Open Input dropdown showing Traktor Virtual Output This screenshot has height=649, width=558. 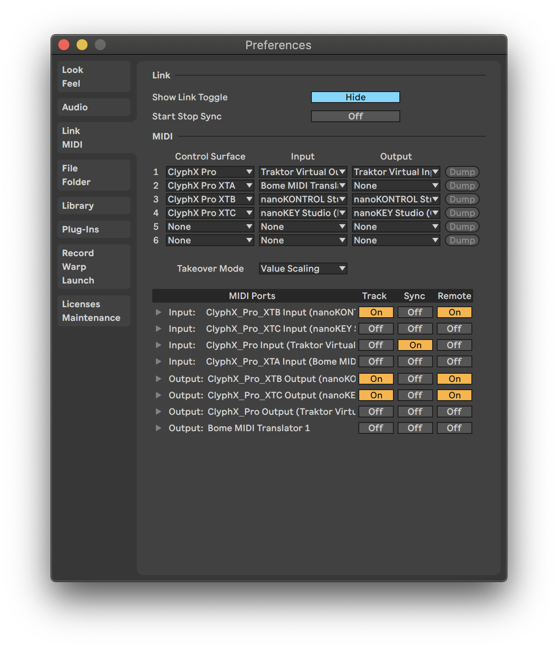[x=303, y=172]
